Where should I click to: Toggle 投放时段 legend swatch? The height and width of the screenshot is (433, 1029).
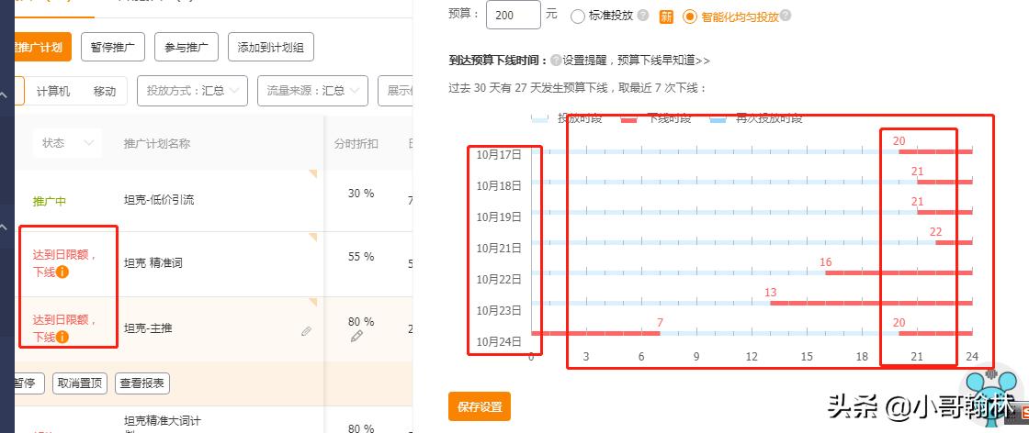tap(539, 118)
